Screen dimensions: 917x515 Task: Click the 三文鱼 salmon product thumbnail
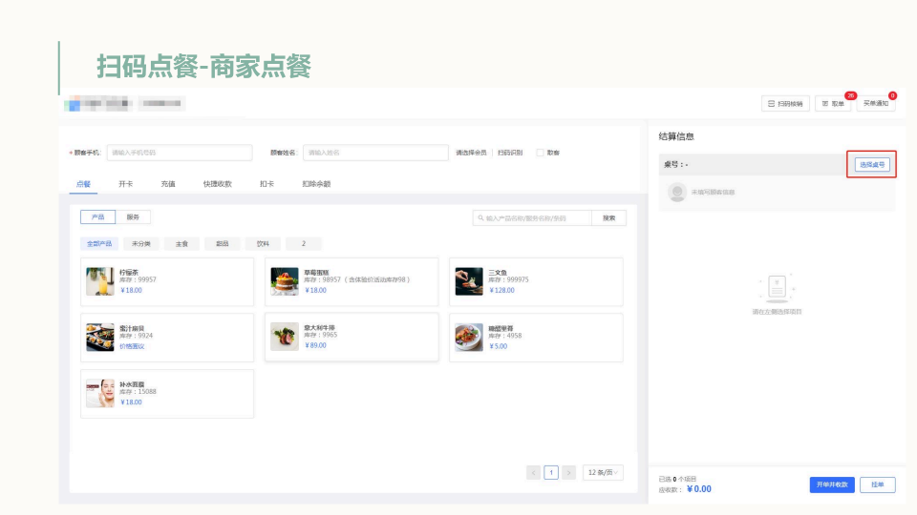click(x=469, y=281)
